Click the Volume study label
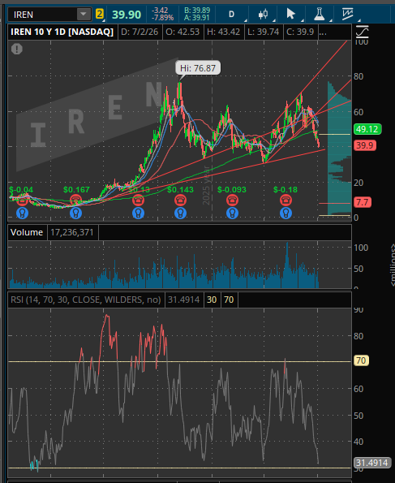 point(27,232)
